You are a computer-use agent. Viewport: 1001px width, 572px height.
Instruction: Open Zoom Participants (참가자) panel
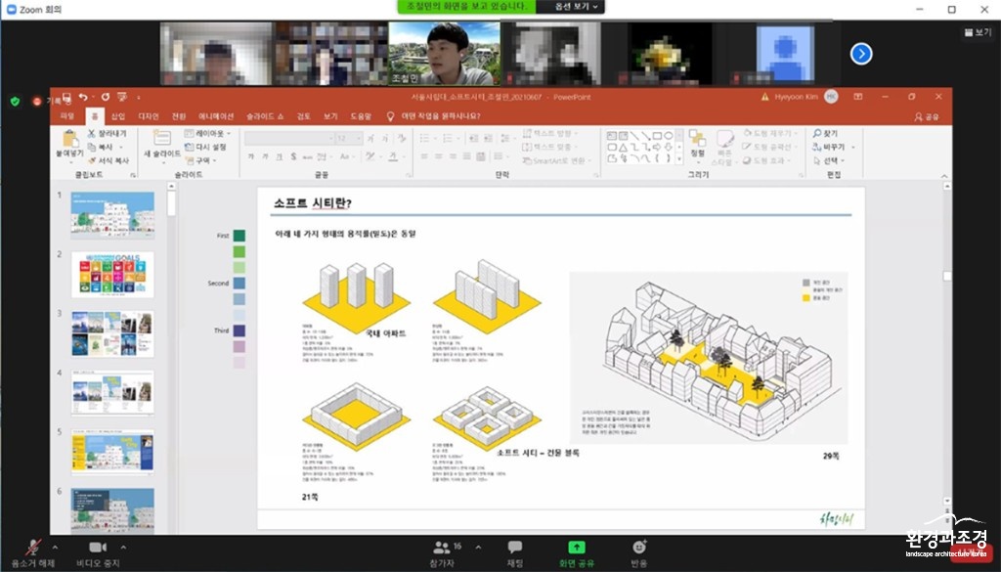pyautogui.click(x=441, y=553)
